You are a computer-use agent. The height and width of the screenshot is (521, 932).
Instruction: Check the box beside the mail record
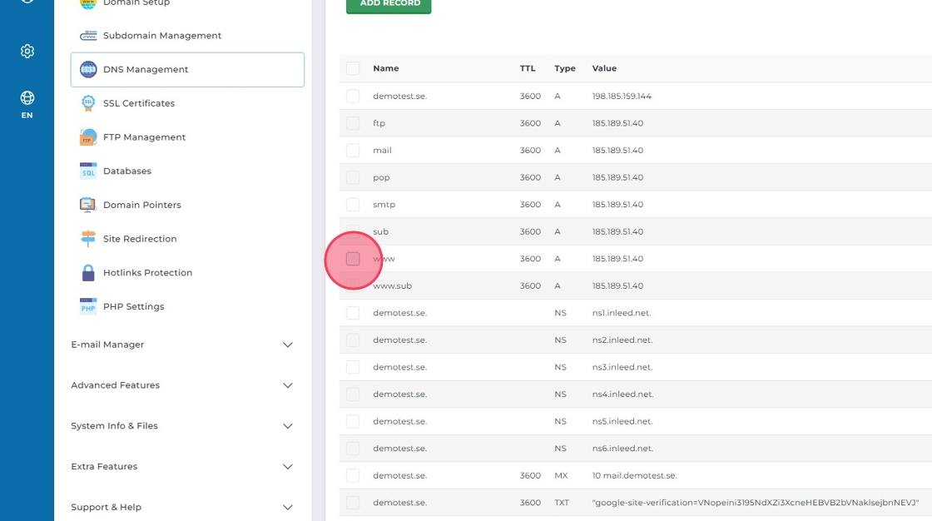point(353,151)
